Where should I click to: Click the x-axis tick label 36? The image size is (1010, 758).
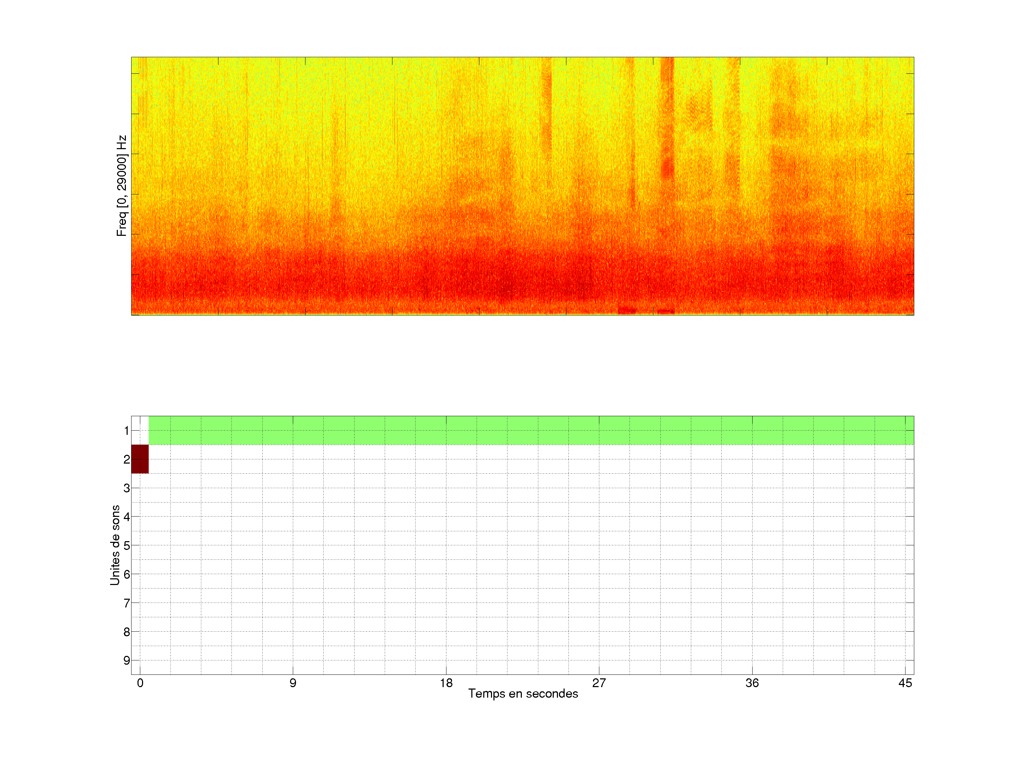pyautogui.click(x=752, y=683)
